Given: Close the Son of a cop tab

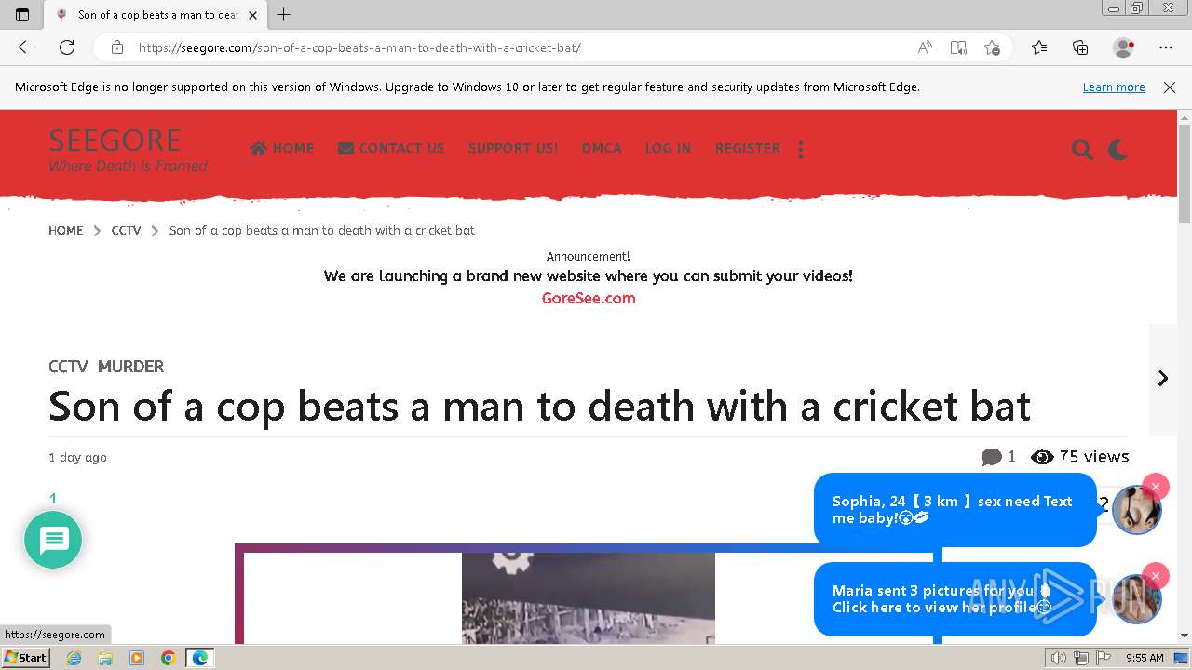Looking at the screenshot, I should 252,15.
